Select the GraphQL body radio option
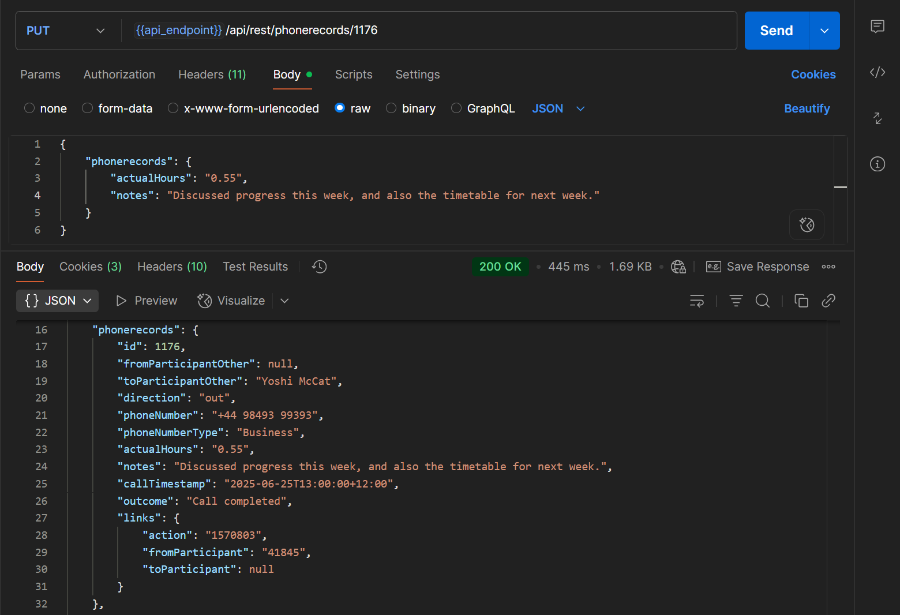Screen dimensions: 900x615 tap(456, 108)
